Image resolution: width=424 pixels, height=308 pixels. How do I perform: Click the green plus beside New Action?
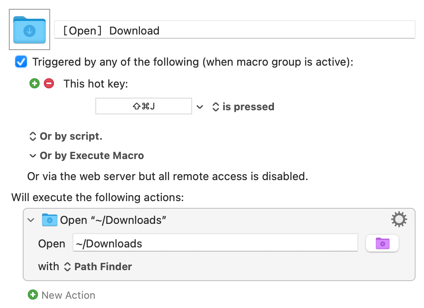32,295
